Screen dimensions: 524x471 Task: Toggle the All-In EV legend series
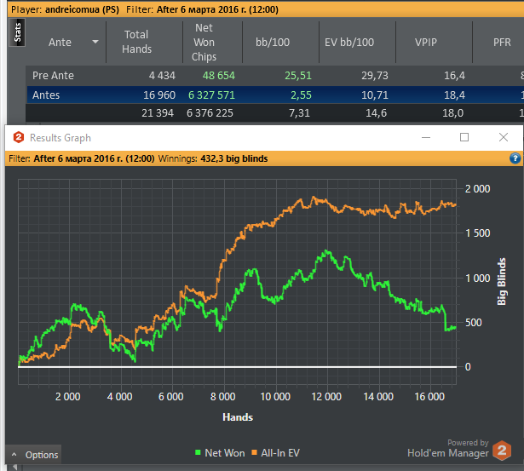(274, 453)
